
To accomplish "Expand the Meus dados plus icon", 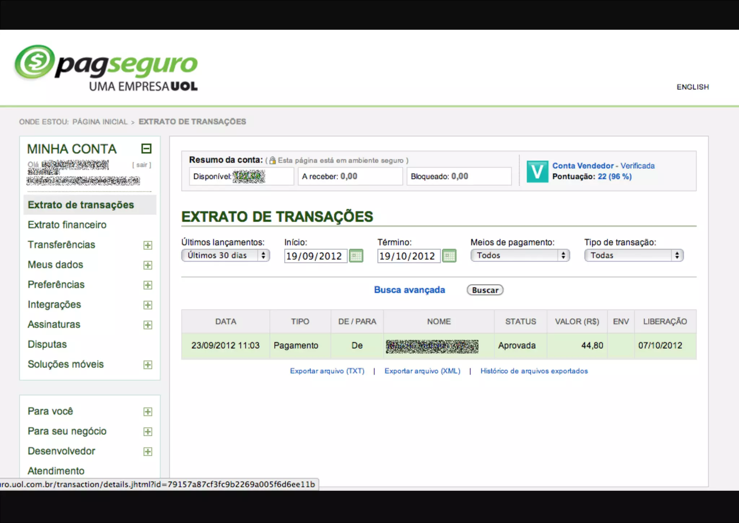I will point(148,265).
